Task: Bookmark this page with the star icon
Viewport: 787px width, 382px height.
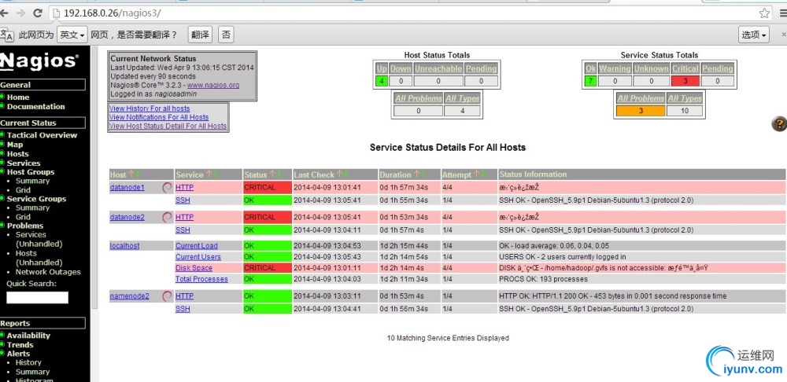Action: 764,13
